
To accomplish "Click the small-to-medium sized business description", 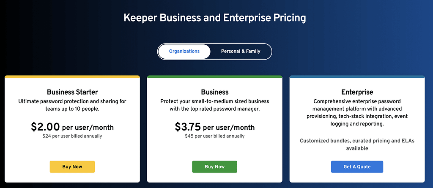I will tap(215, 105).
